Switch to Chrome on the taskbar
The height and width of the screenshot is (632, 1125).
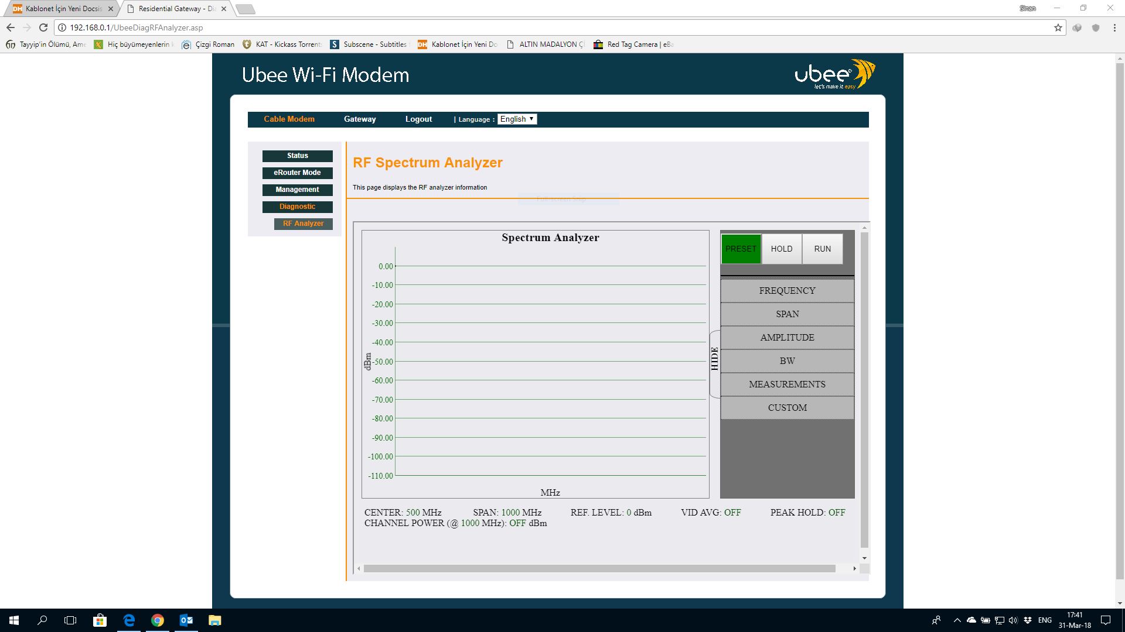click(157, 620)
